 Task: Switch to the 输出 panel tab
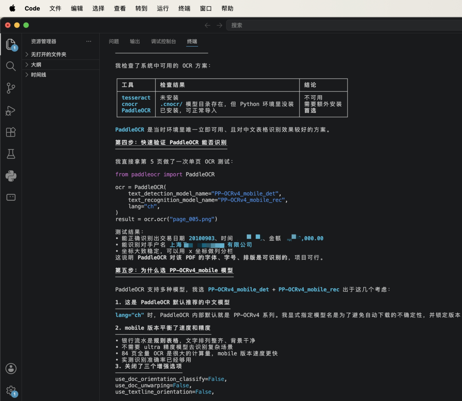click(135, 41)
